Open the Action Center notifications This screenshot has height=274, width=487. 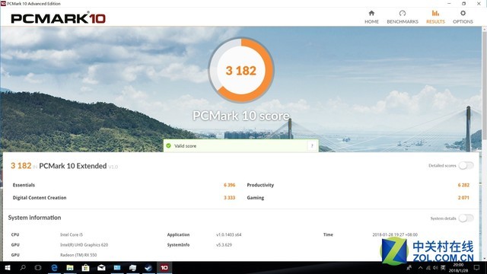pyautogui.click(x=477, y=267)
